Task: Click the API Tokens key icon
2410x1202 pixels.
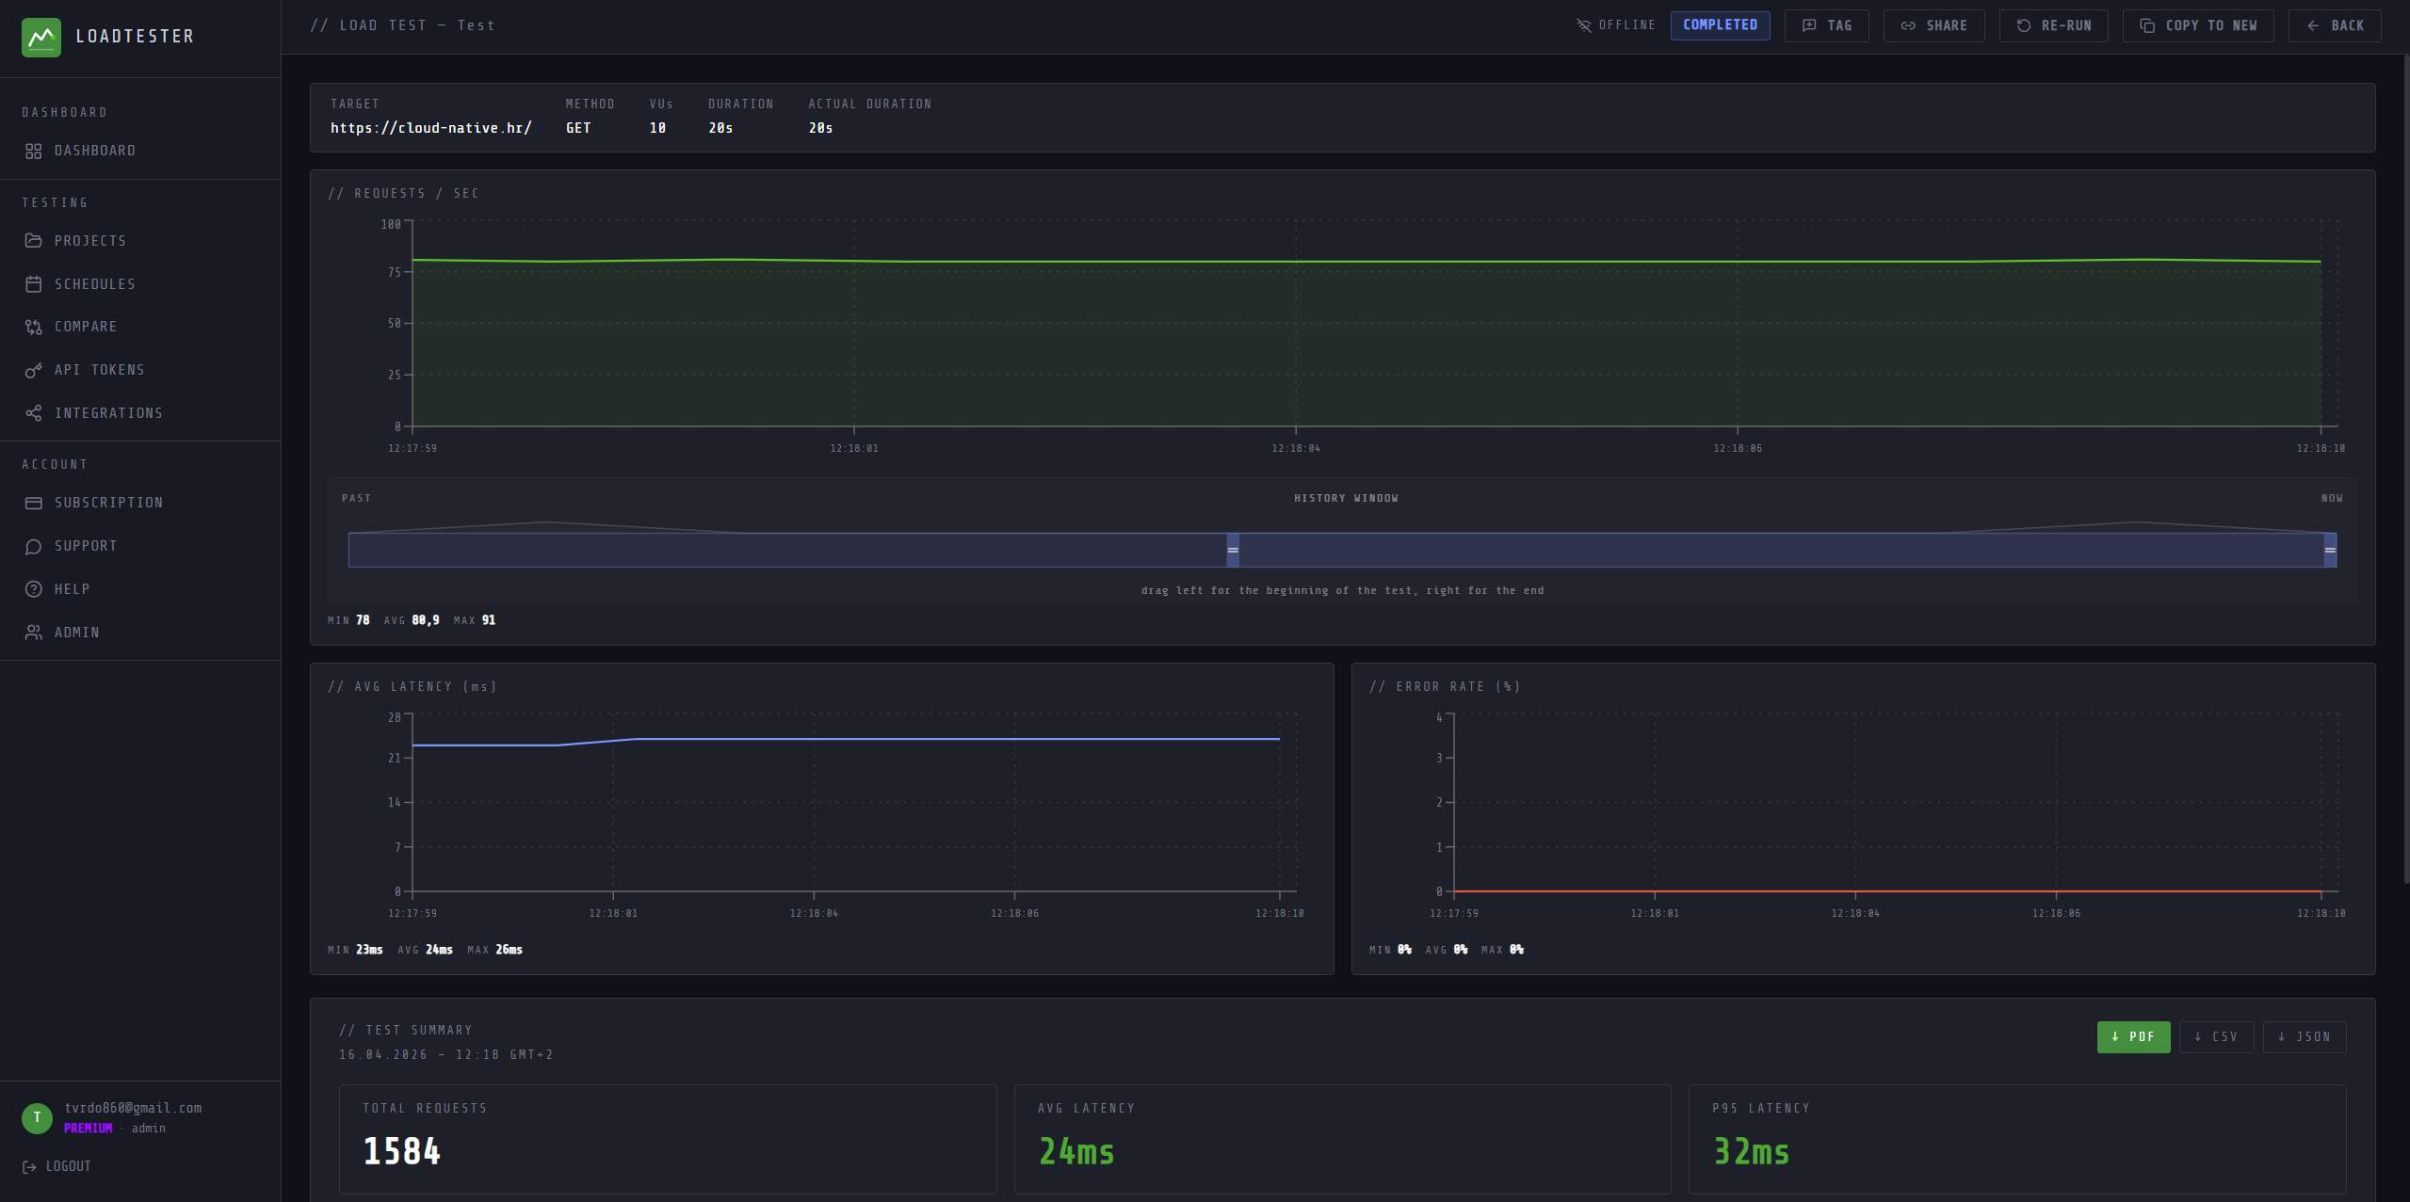Action: [34, 370]
